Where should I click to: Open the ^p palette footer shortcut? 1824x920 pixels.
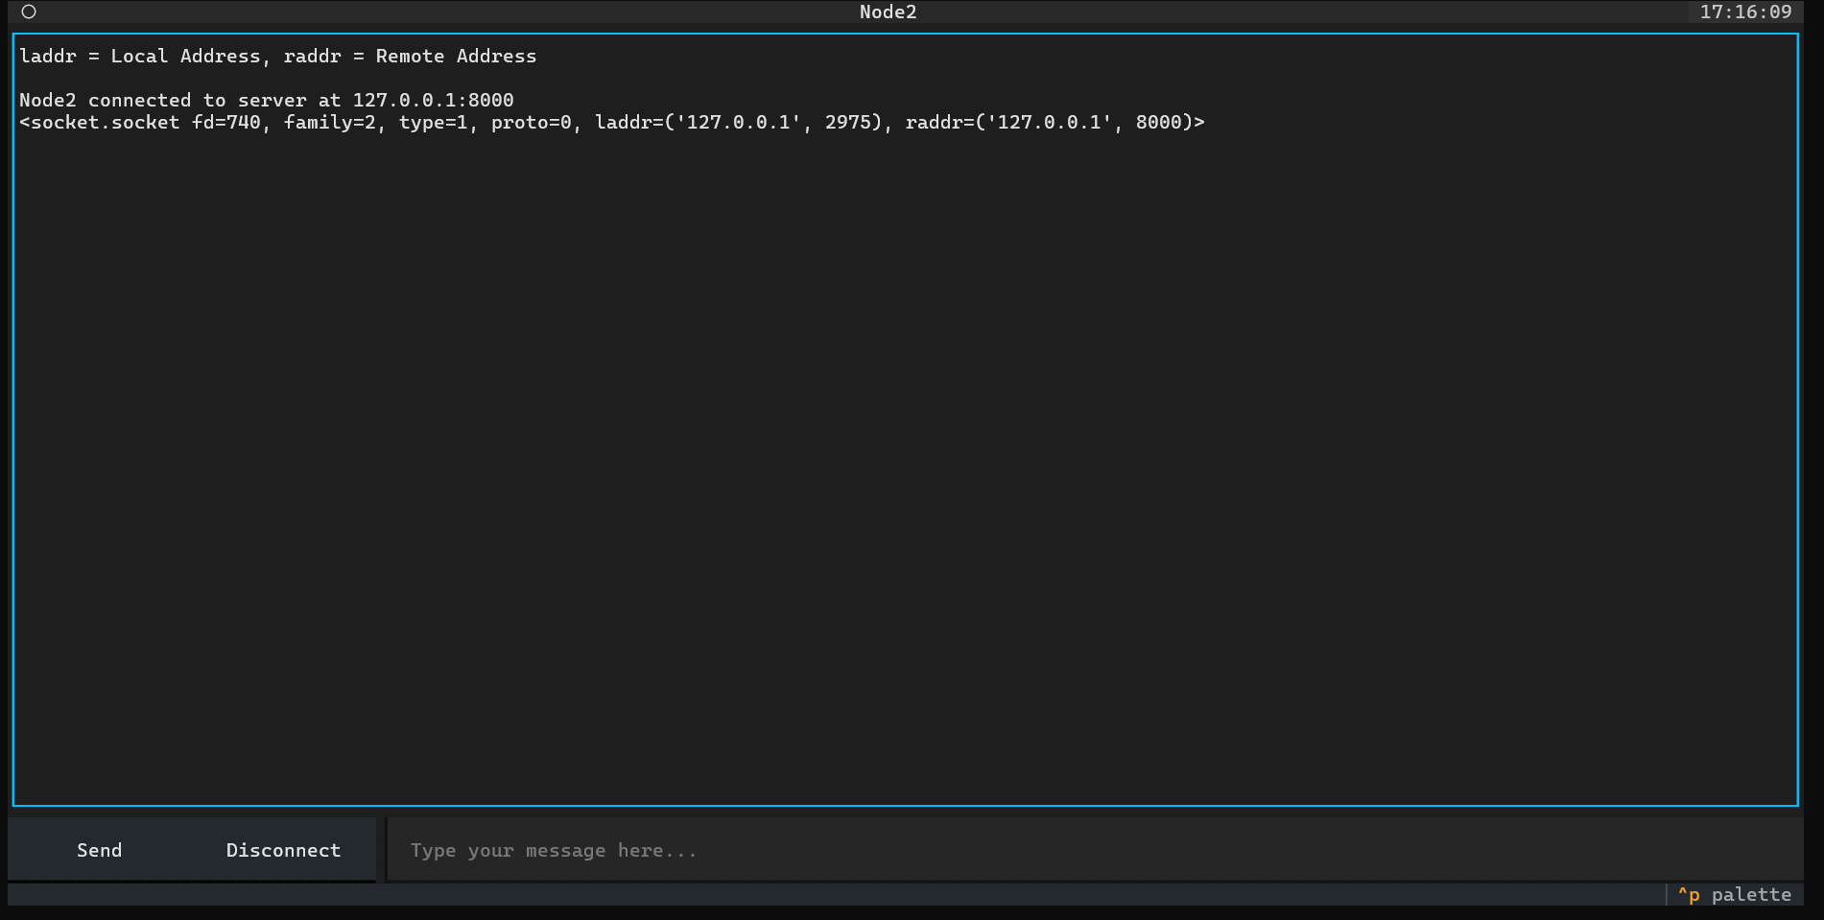pos(1735,894)
